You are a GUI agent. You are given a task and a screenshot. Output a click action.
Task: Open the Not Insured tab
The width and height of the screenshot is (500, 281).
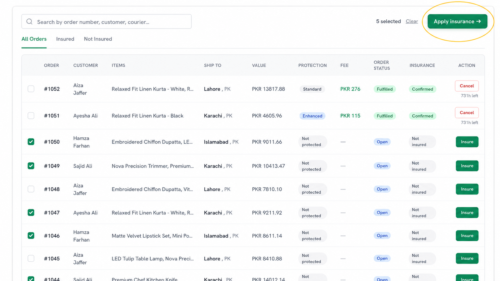(98, 39)
